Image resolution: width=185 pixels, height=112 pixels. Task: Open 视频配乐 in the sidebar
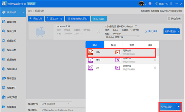[x=13, y=88]
